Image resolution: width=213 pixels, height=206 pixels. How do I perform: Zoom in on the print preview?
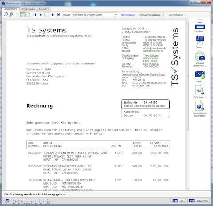11,15
